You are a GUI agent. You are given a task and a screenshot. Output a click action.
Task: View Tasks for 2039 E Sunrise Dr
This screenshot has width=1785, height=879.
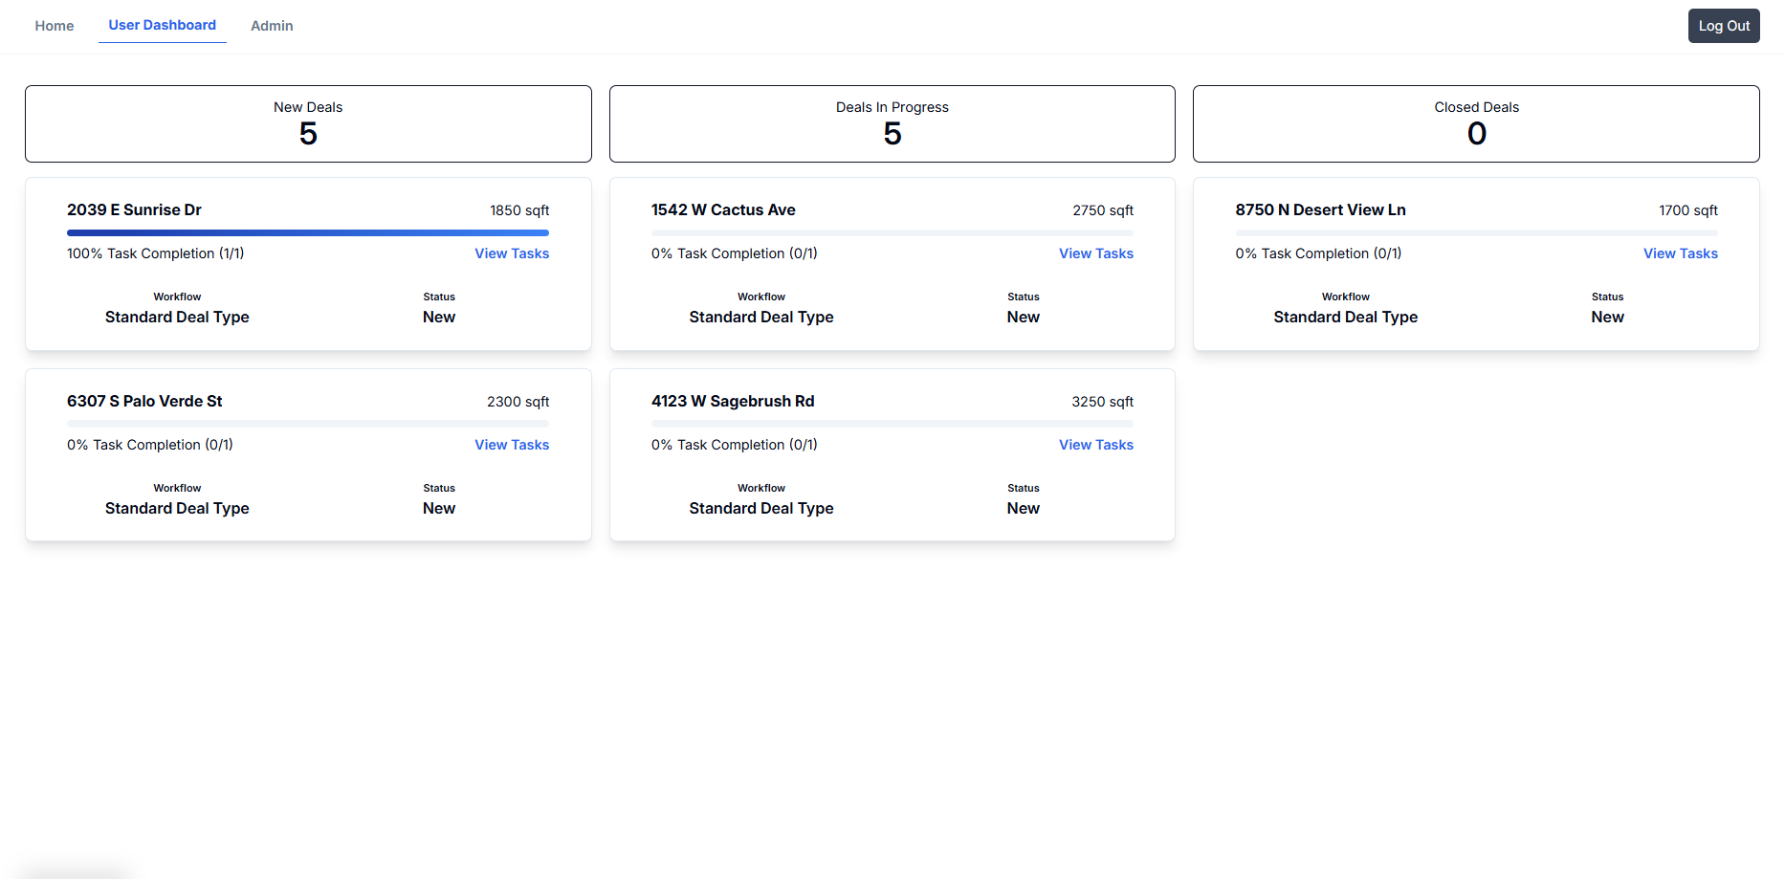512,253
